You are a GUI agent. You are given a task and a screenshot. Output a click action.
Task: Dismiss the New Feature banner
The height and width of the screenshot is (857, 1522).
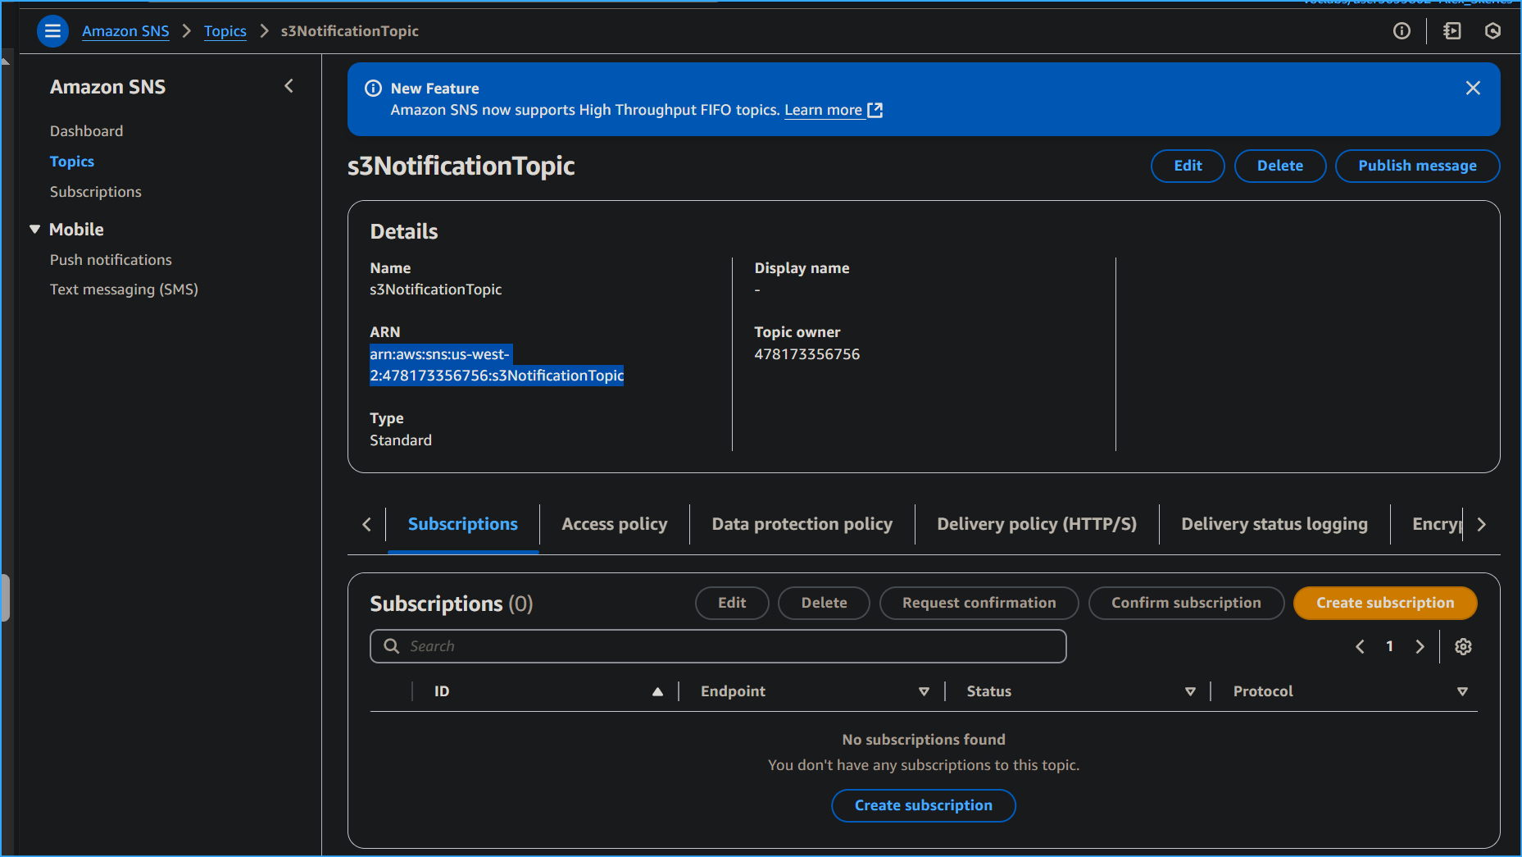coord(1472,89)
